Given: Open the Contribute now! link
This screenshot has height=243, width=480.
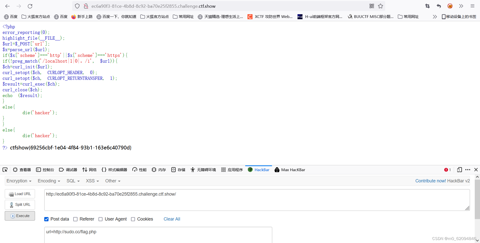Looking at the screenshot, I should (x=430, y=181).
